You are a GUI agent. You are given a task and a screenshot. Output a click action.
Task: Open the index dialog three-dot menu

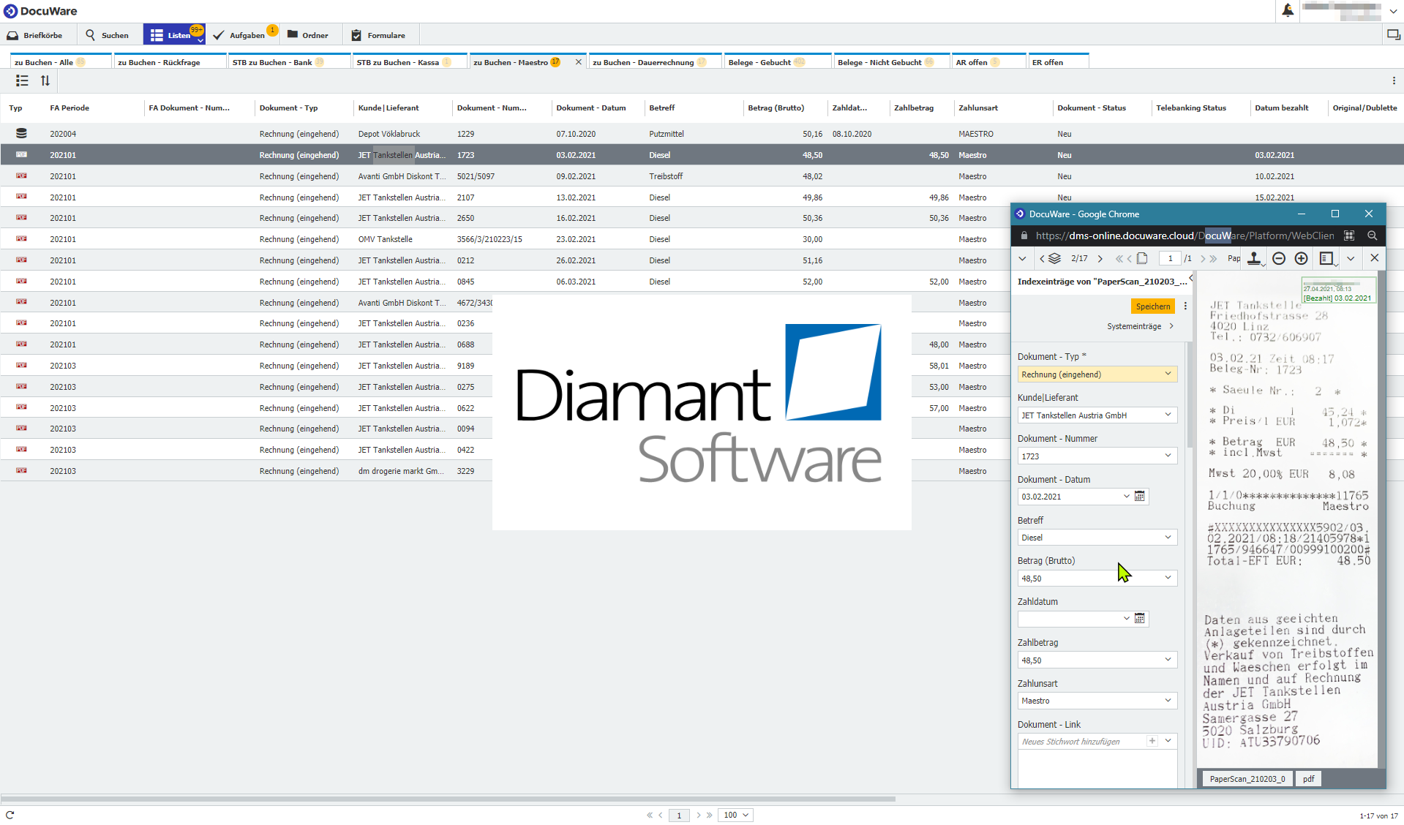[x=1185, y=306]
